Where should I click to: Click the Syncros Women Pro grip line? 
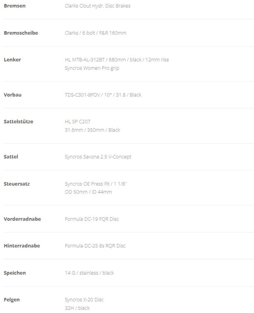(x=92, y=68)
